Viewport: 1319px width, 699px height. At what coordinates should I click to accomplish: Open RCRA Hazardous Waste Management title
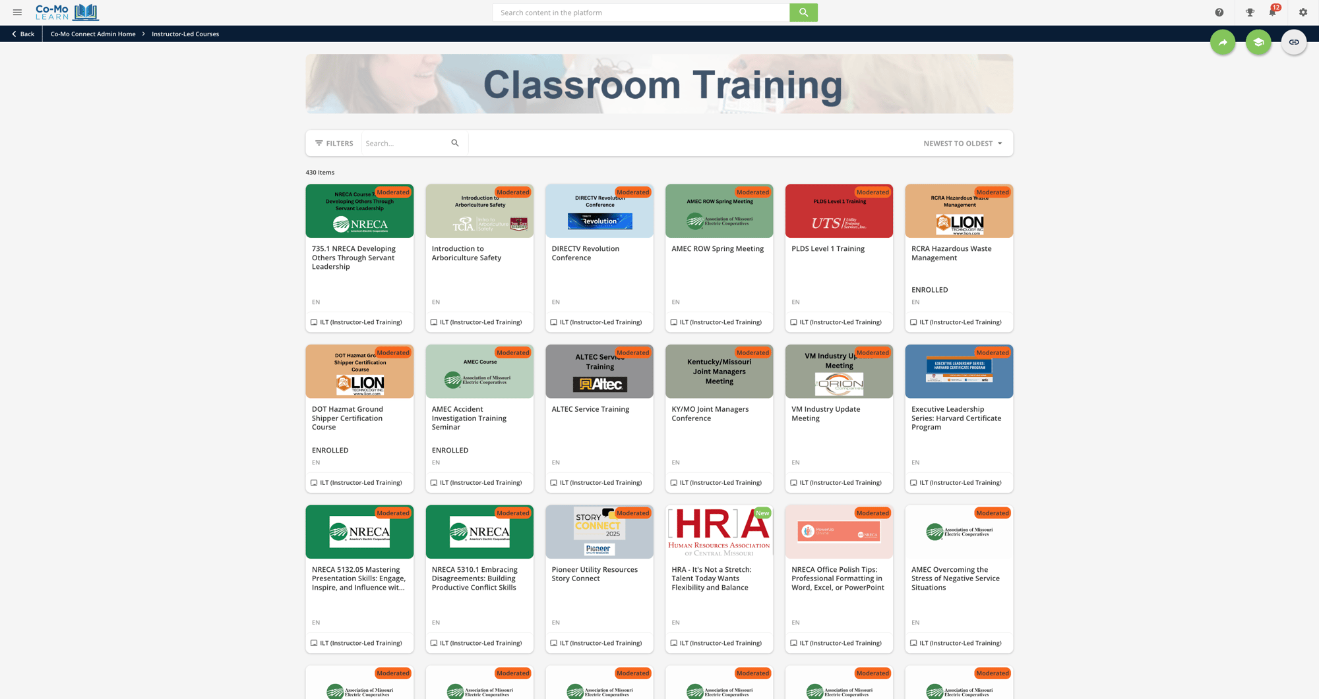pyautogui.click(x=951, y=253)
